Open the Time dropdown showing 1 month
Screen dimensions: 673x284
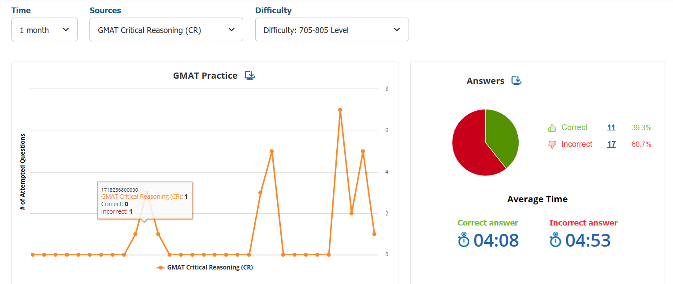click(45, 30)
